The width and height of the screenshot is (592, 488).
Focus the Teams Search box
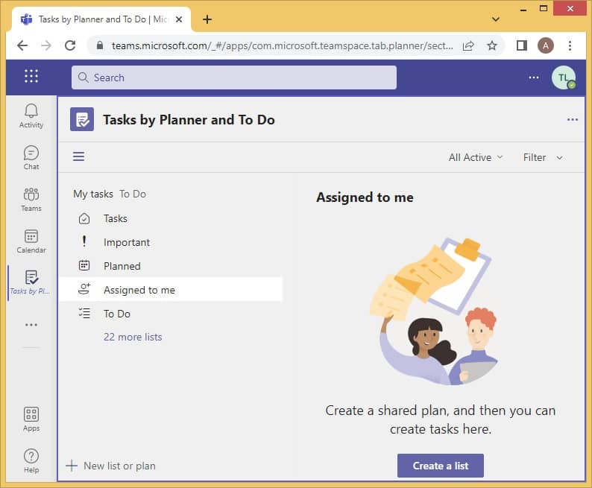233,77
